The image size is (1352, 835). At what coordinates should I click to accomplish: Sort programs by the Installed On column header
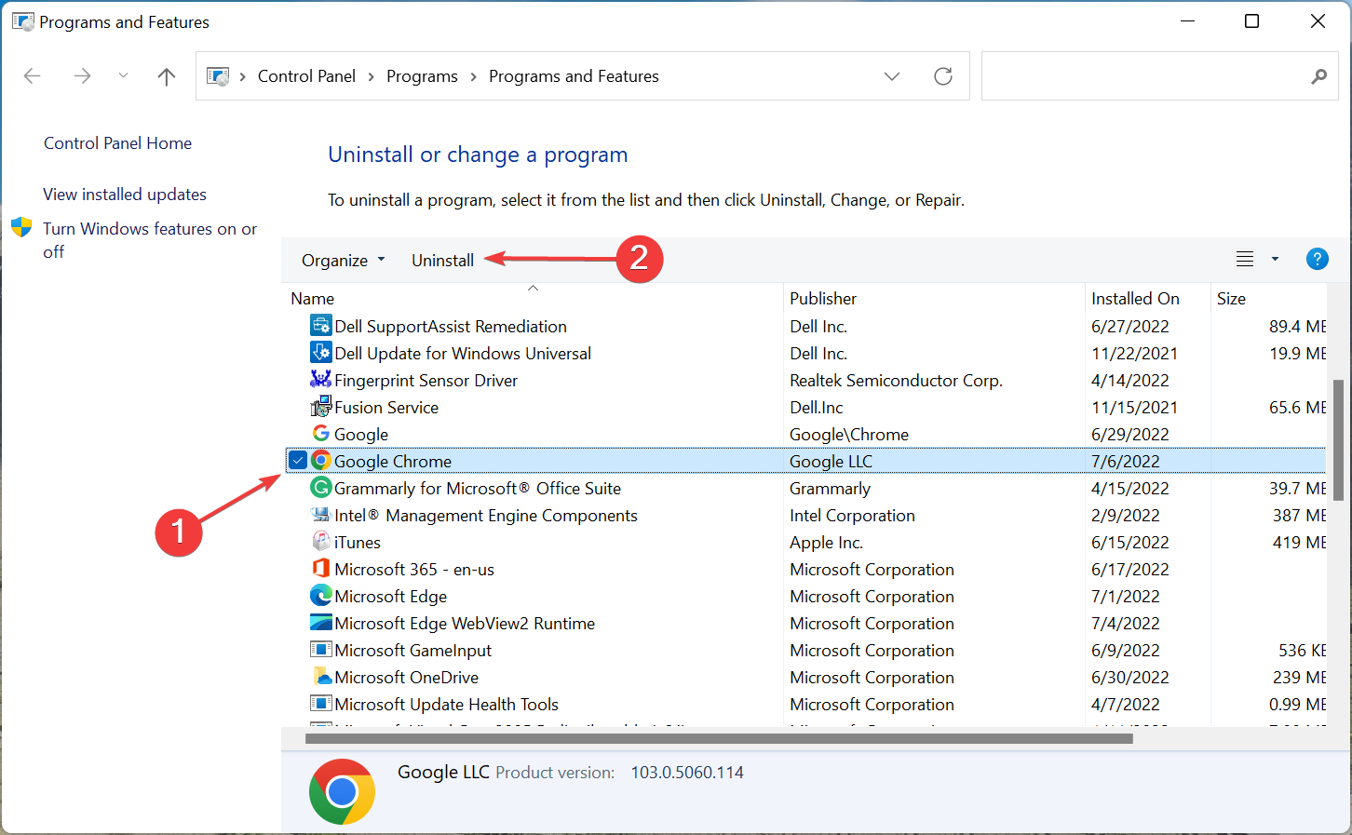click(1134, 298)
